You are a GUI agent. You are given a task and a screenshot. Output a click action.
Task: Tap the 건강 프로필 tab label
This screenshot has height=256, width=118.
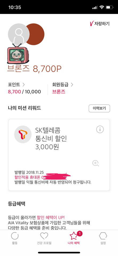(x=44, y=243)
